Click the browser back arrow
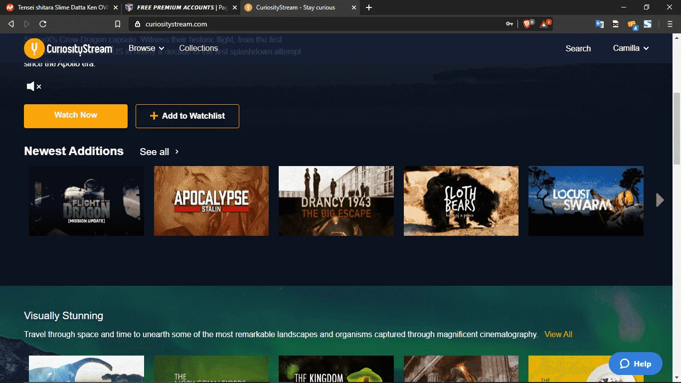681x383 pixels. pyautogui.click(x=11, y=24)
